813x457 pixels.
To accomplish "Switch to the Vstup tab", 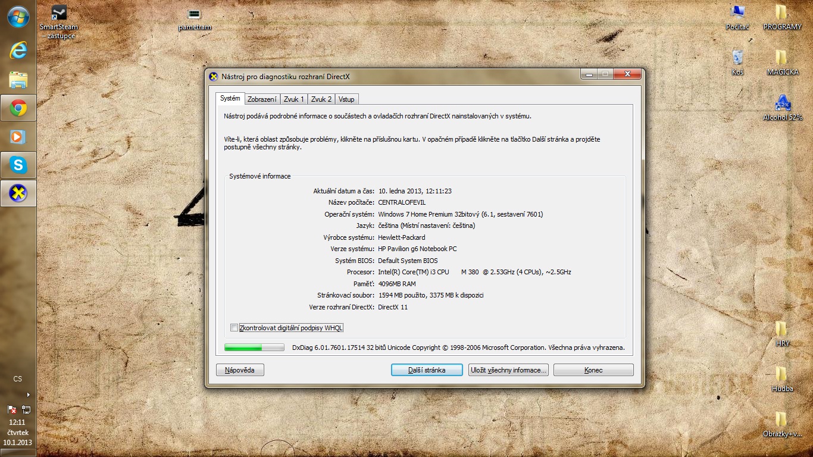I will (x=346, y=99).
